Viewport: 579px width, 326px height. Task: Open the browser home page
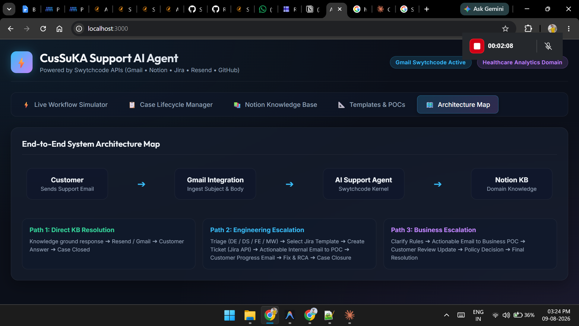(x=59, y=29)
